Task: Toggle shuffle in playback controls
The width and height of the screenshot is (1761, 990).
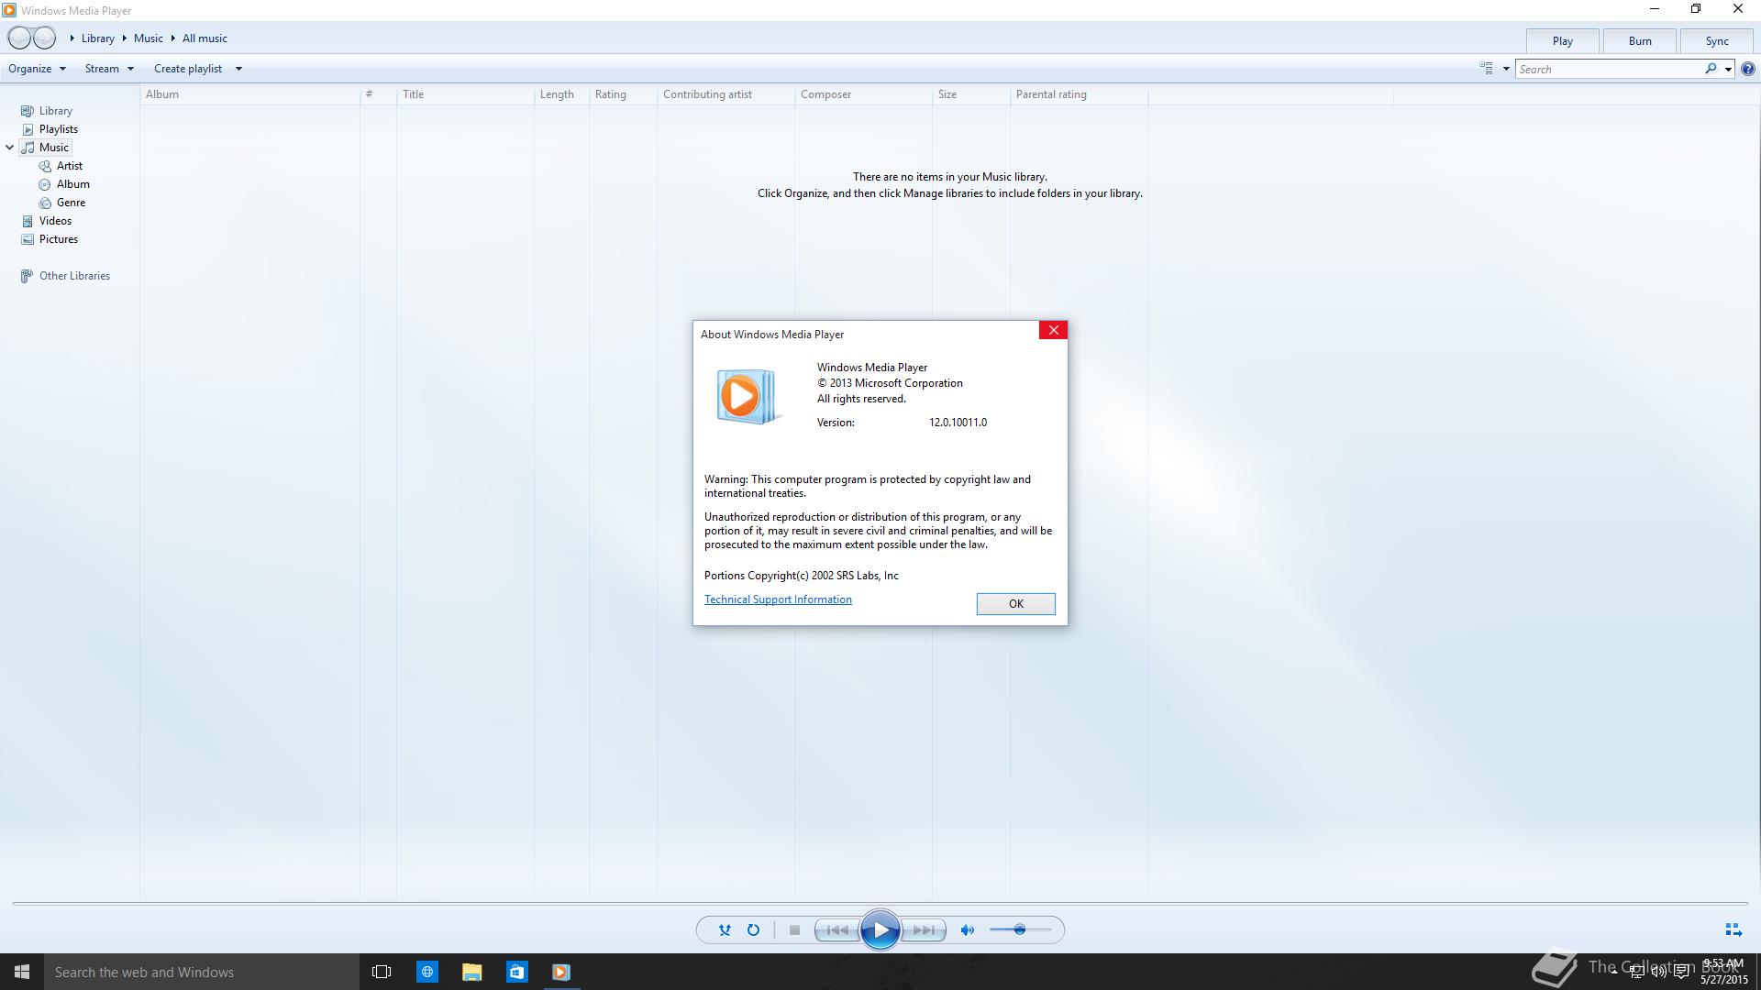Action: coord(725,929)
